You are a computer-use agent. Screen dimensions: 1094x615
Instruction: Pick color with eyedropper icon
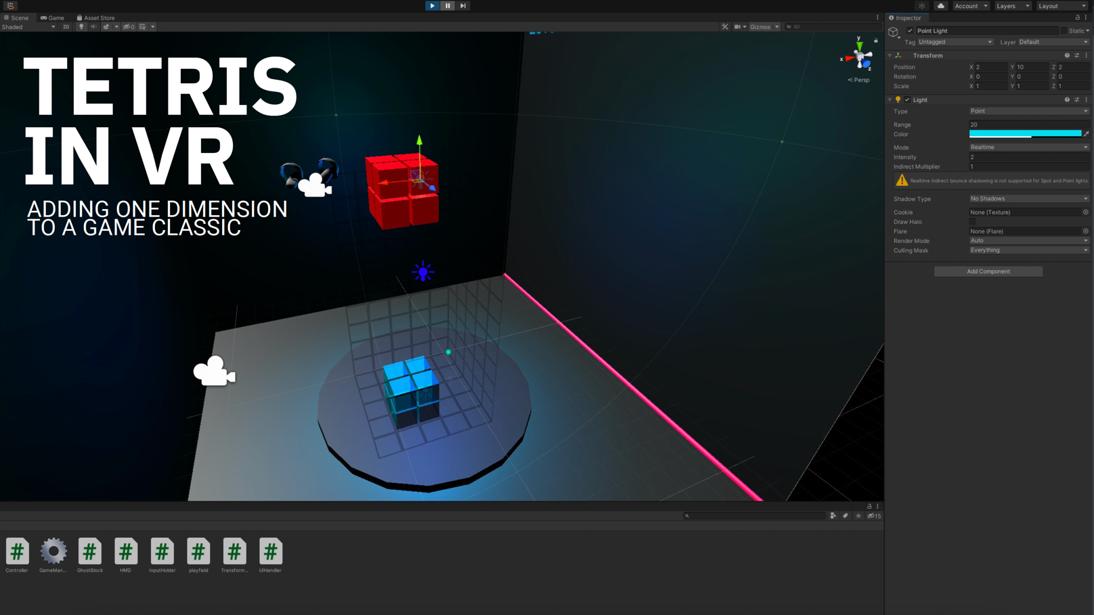pos(1087,134)
